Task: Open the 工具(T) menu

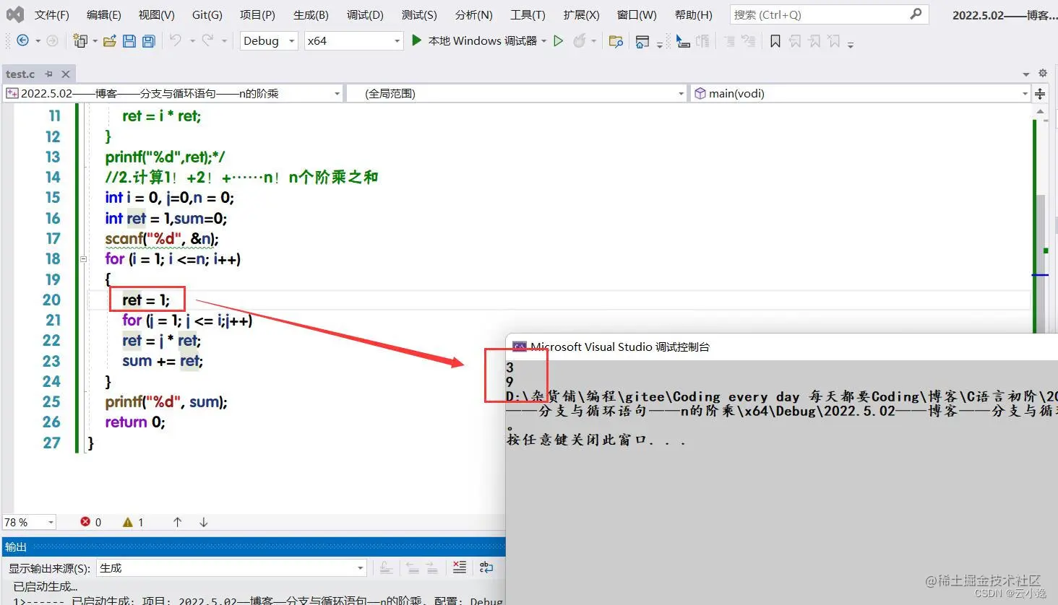Action: (x=528, y=14)
